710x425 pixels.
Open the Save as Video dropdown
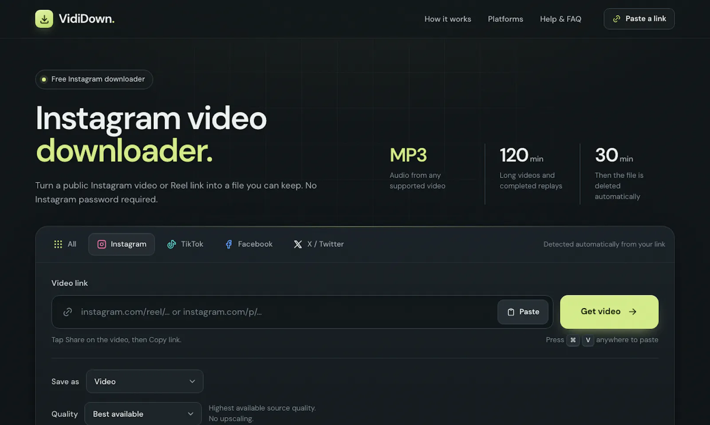click(x=145, y=381)
